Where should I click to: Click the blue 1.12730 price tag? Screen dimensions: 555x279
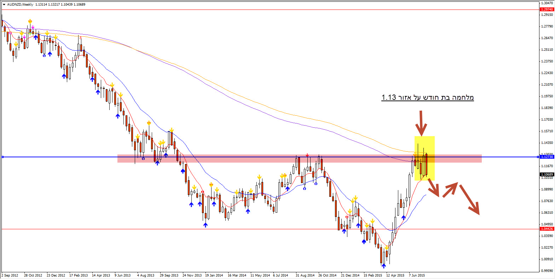click(x=547, y=157)
